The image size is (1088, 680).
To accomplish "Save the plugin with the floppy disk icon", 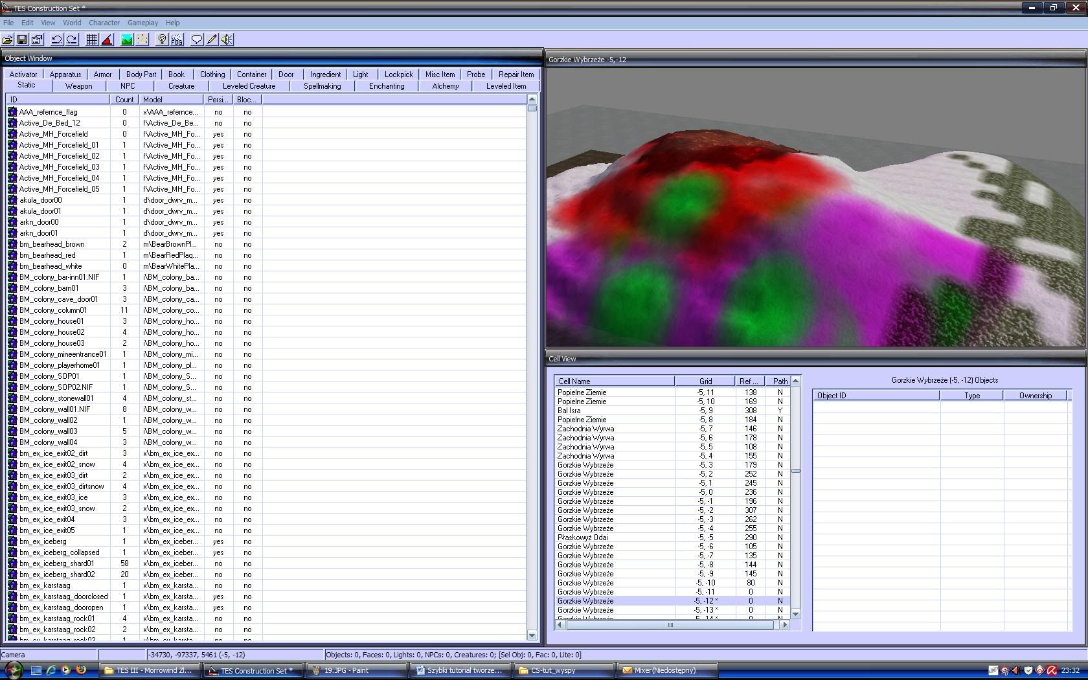I will click(x=22, y=40).
